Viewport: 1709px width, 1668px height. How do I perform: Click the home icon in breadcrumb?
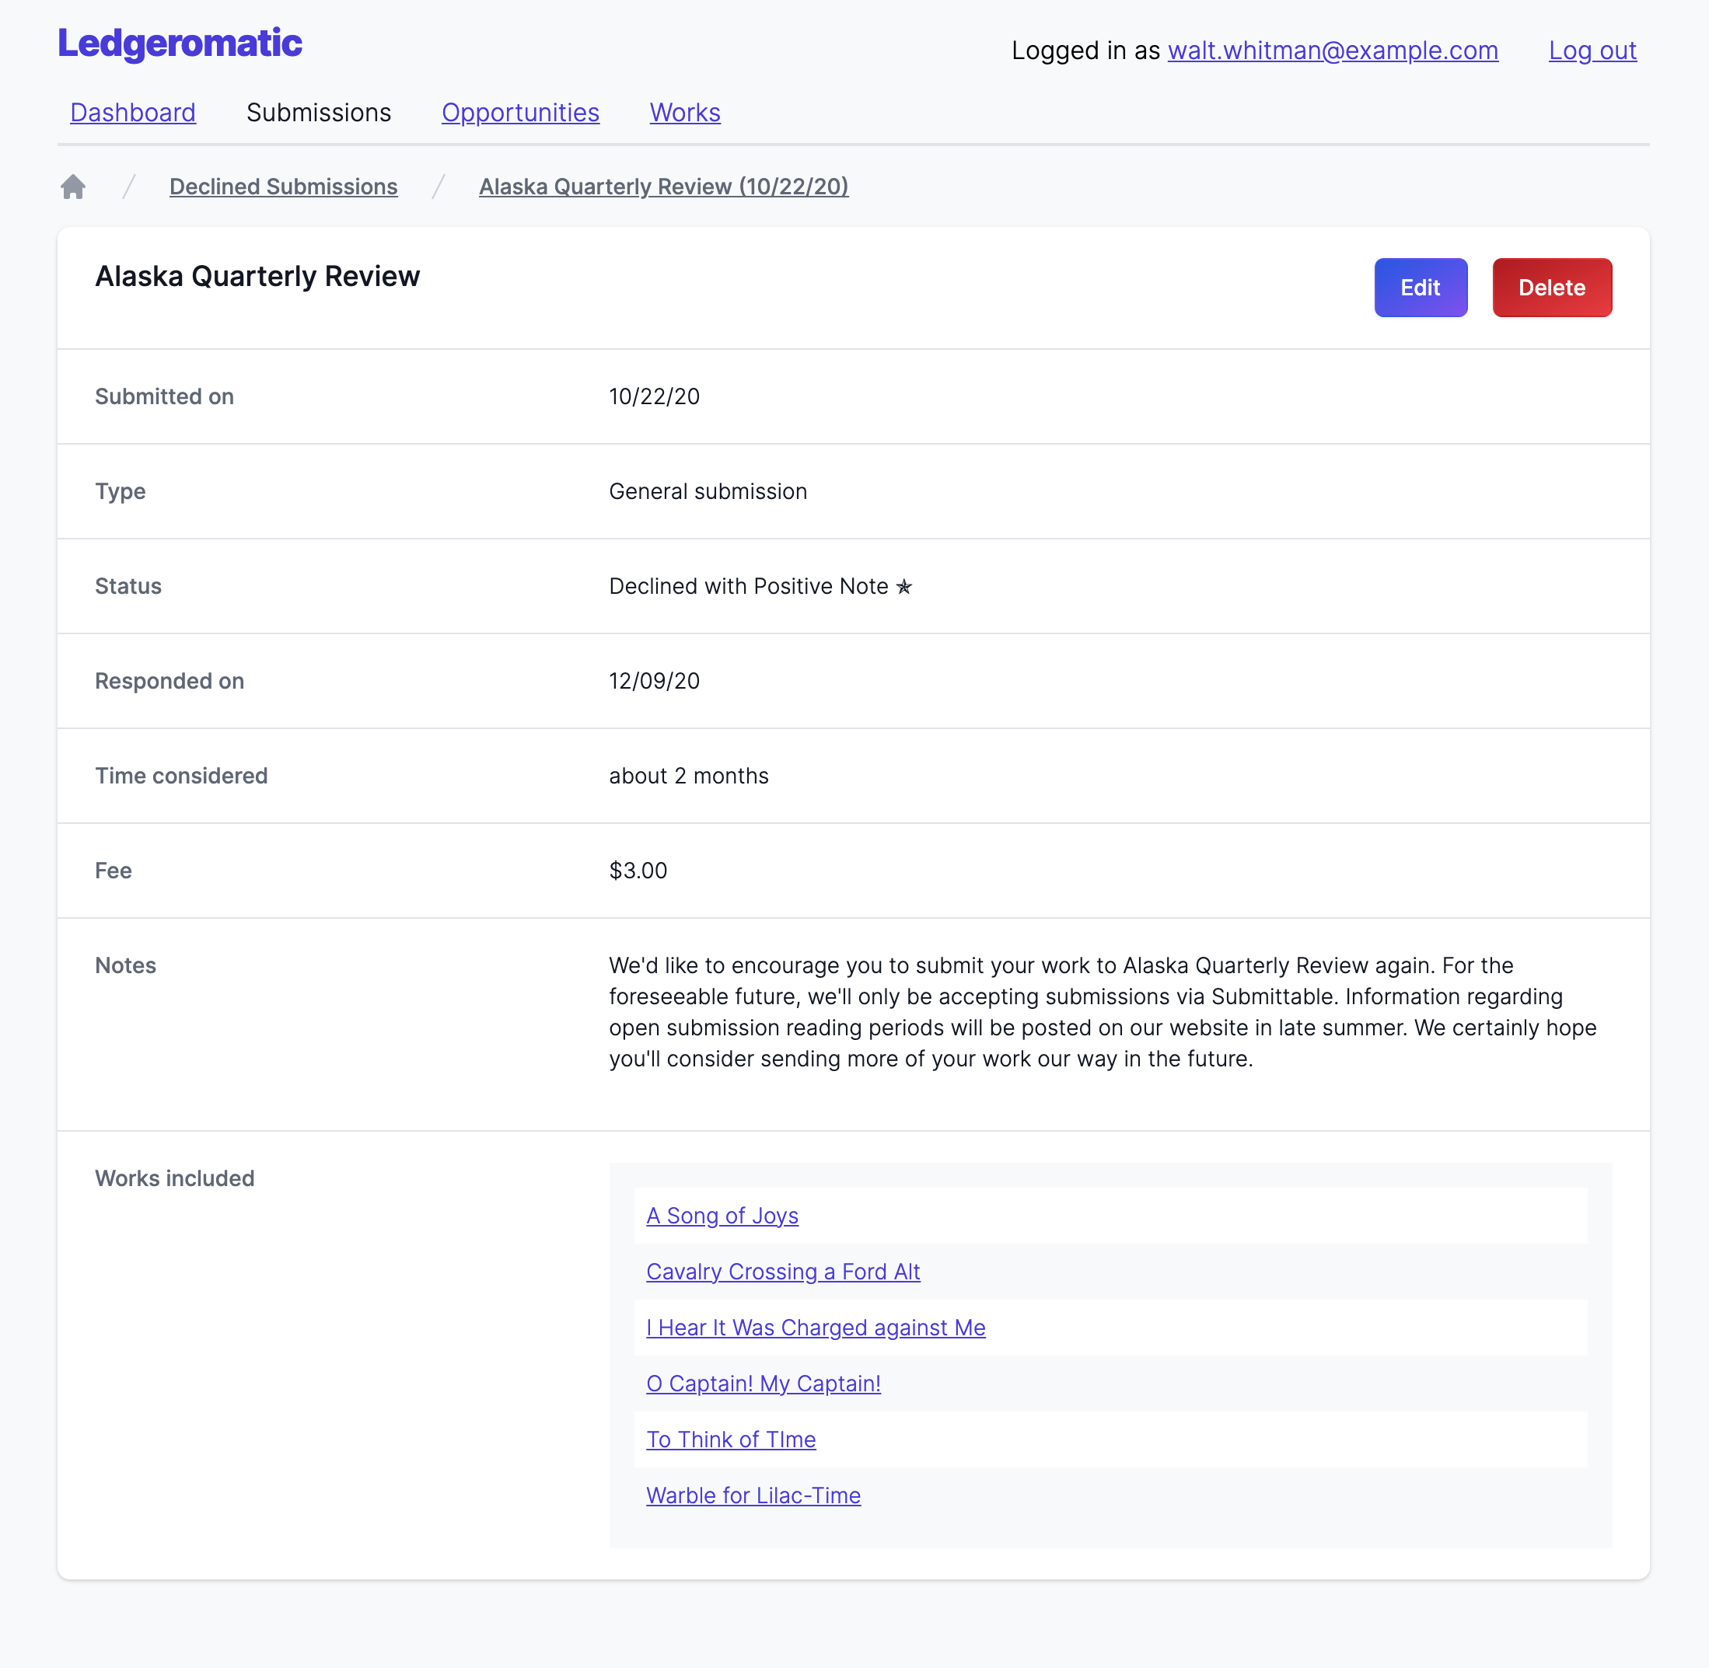[x=73, y=187]
